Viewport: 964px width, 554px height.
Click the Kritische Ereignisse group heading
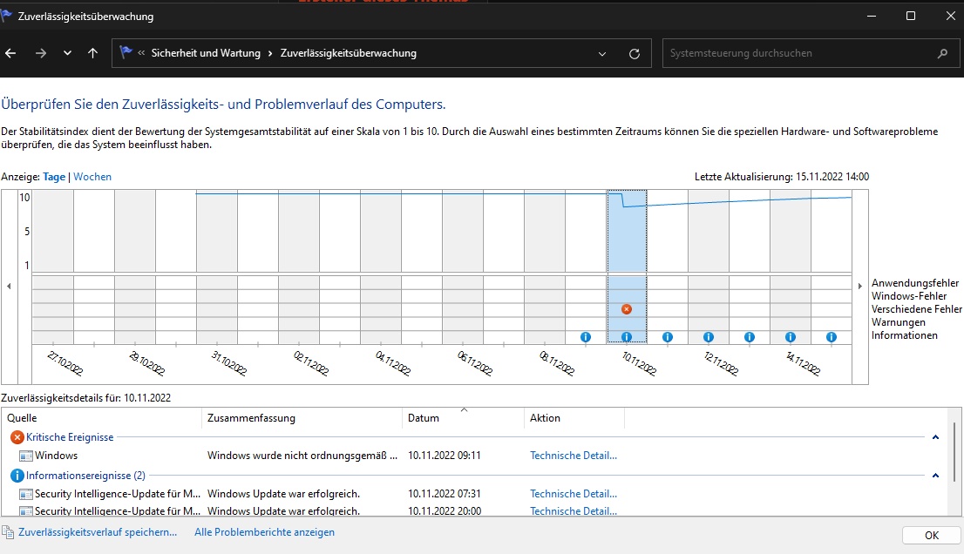tap(70, 437)
